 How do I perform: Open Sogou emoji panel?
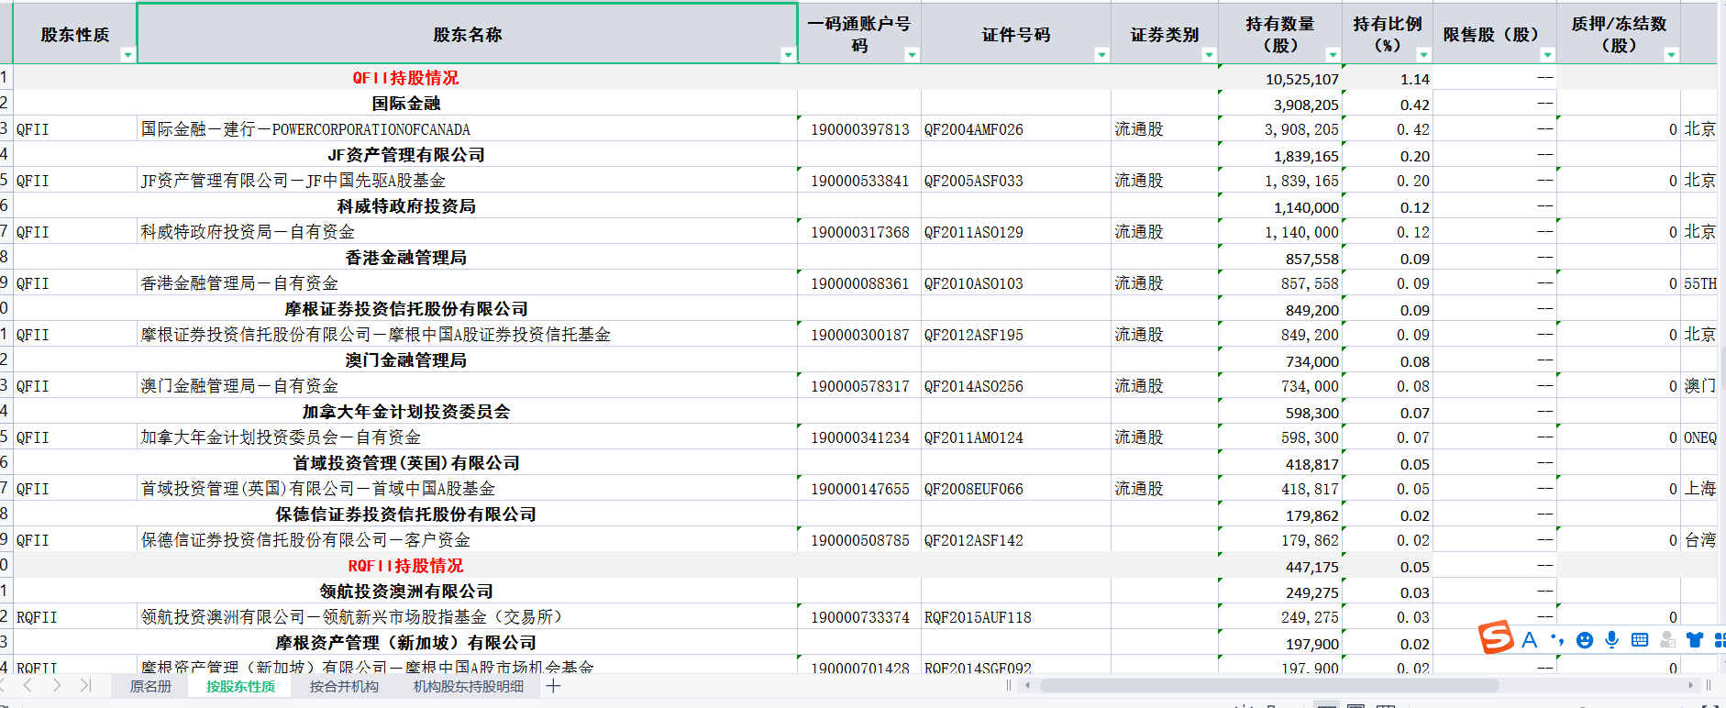click(1584, 640)
